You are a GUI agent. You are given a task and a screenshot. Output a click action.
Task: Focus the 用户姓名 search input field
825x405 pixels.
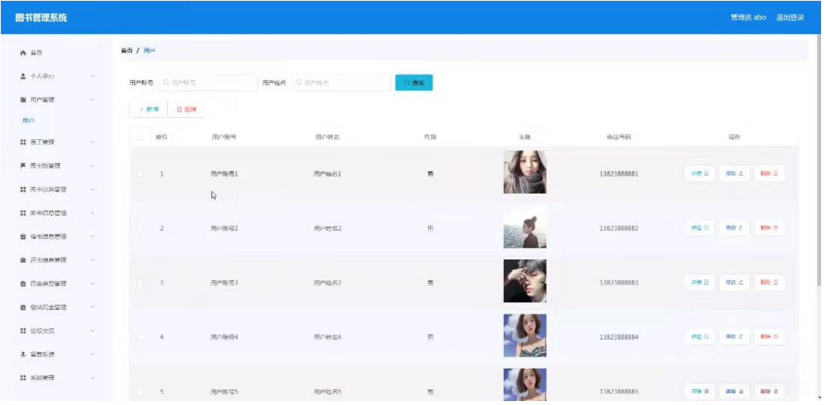[341, 82]
